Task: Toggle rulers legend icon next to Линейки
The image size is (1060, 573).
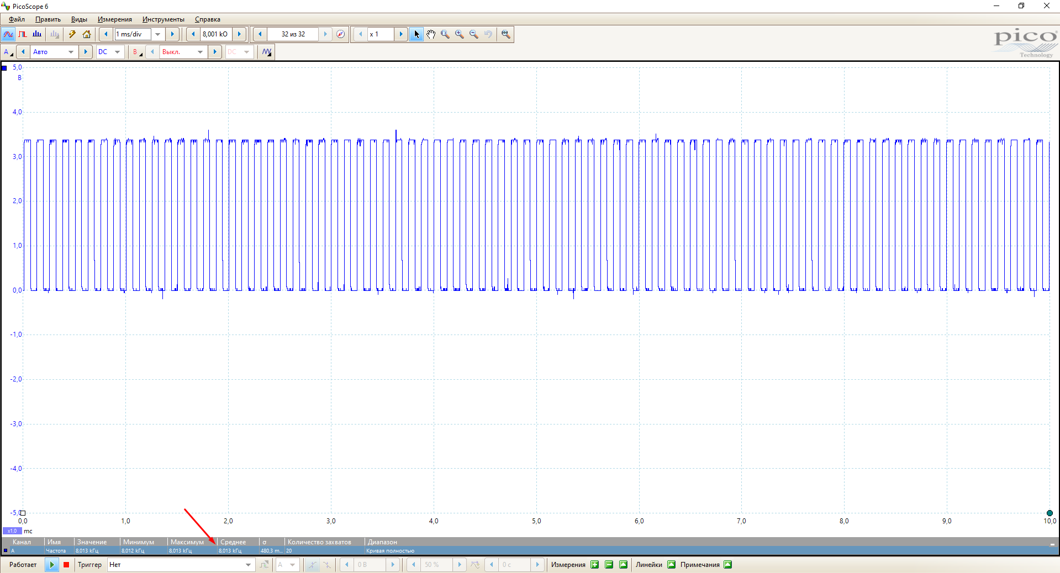Action: pos(672,565)
